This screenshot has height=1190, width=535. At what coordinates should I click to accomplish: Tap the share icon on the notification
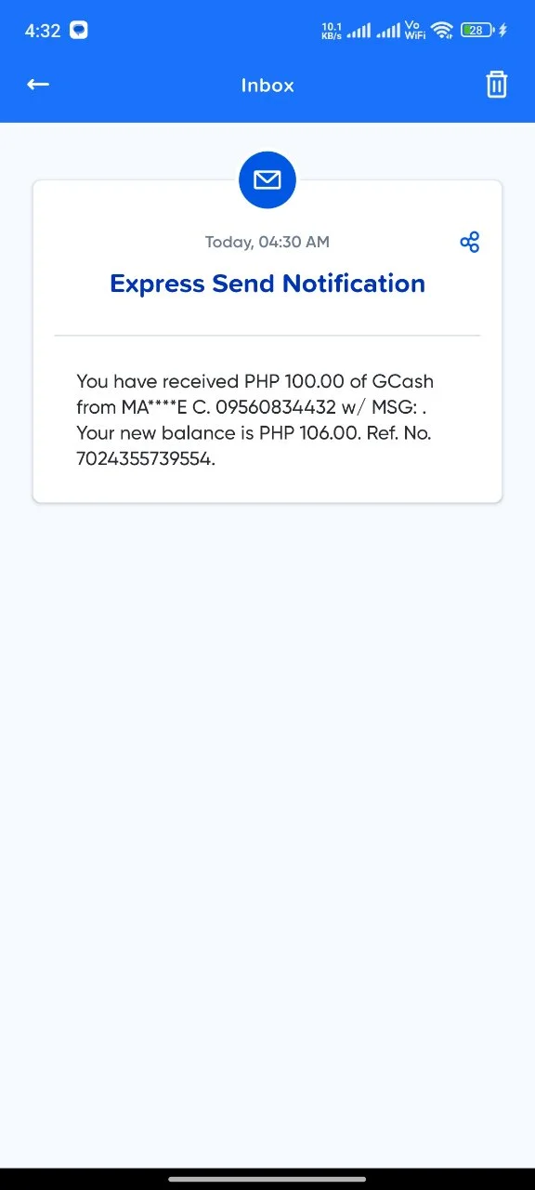470,243
